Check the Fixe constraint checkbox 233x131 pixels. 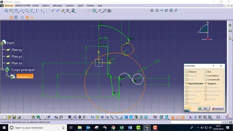206,72
